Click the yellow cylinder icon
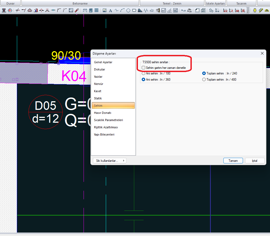The height and width of the screenshot is (236, 270). click(x=255, y=10)
